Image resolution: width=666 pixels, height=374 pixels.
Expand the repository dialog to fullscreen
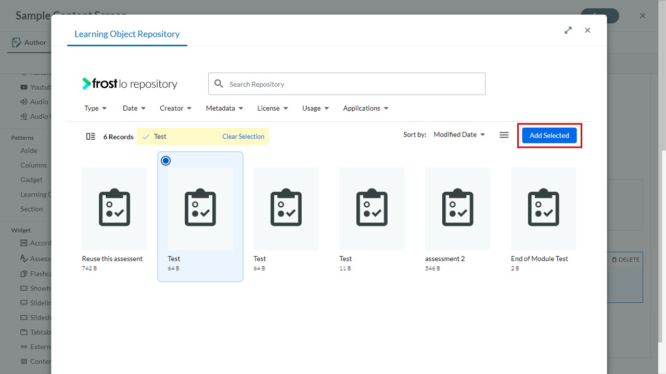(x=568, y=30)
